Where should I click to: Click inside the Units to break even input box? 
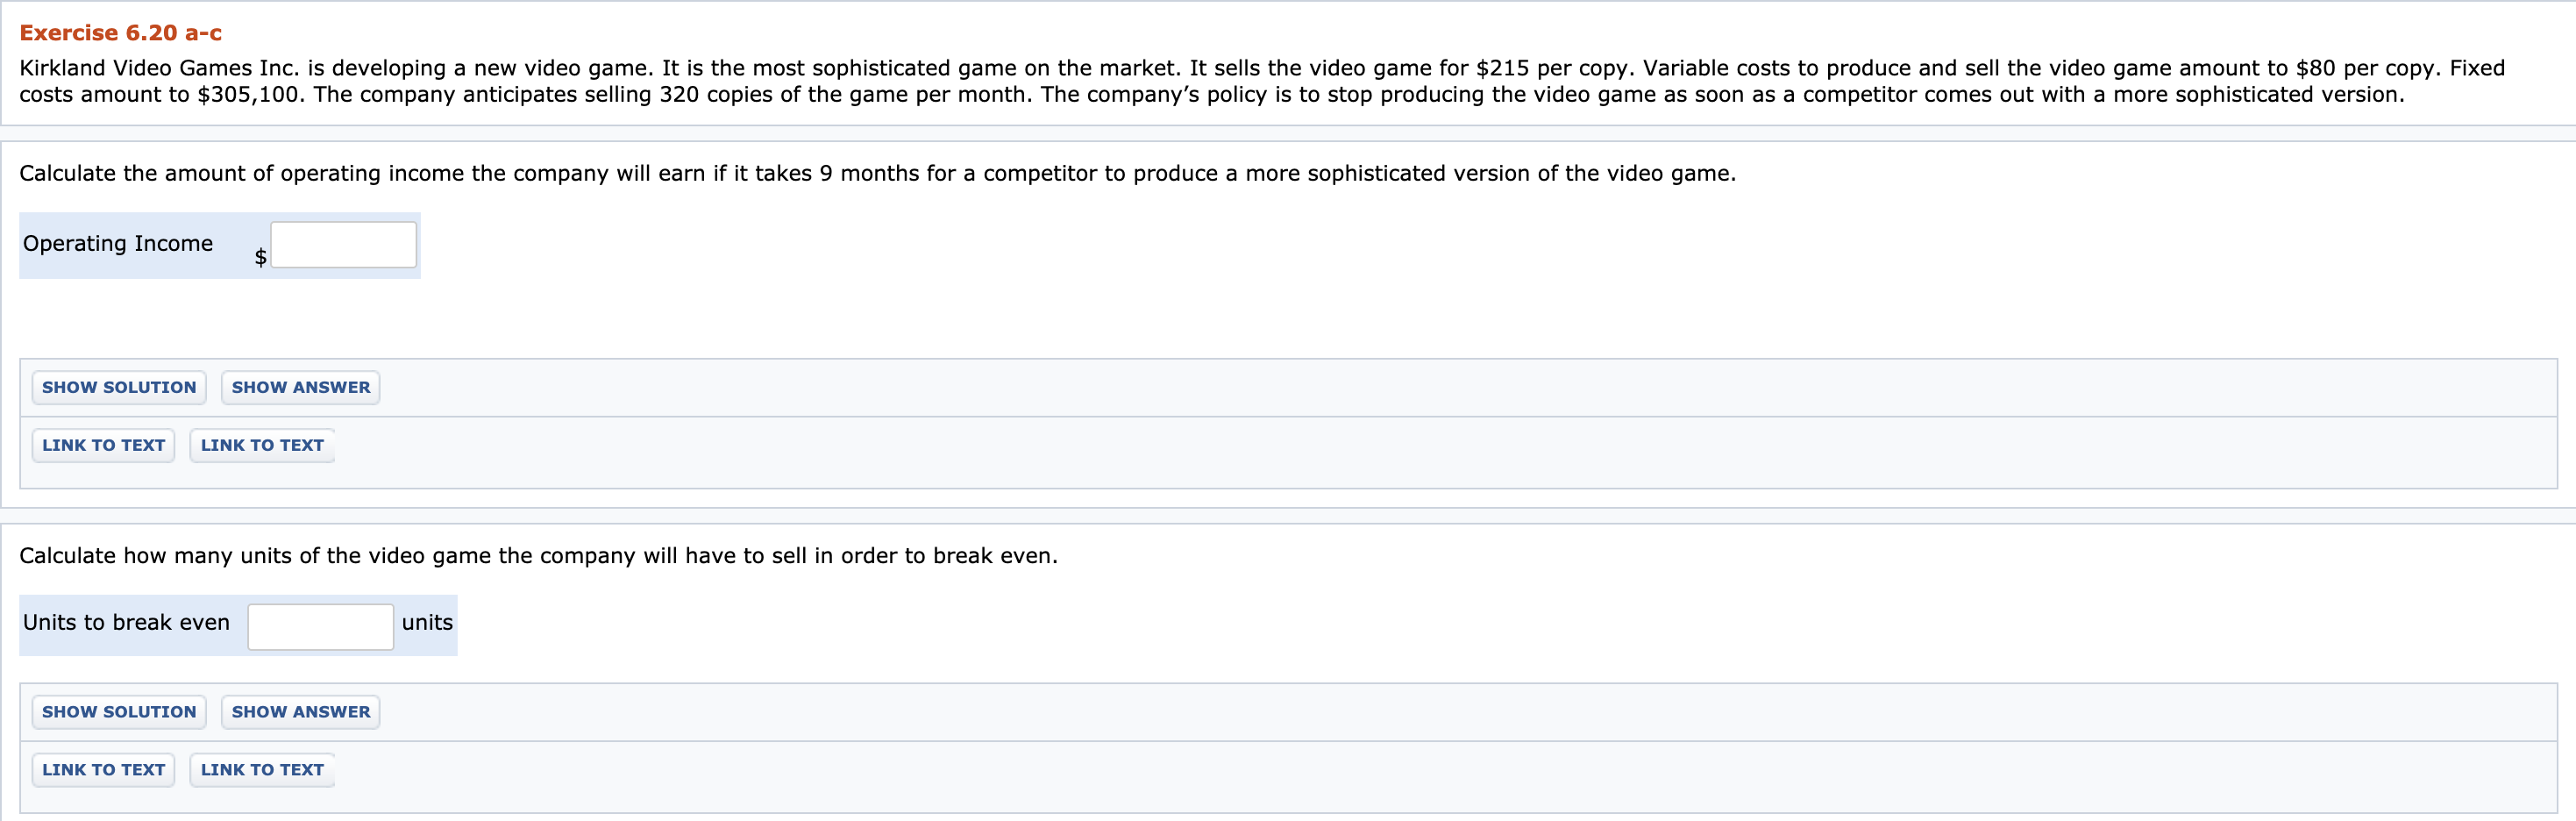pos(320,626)
